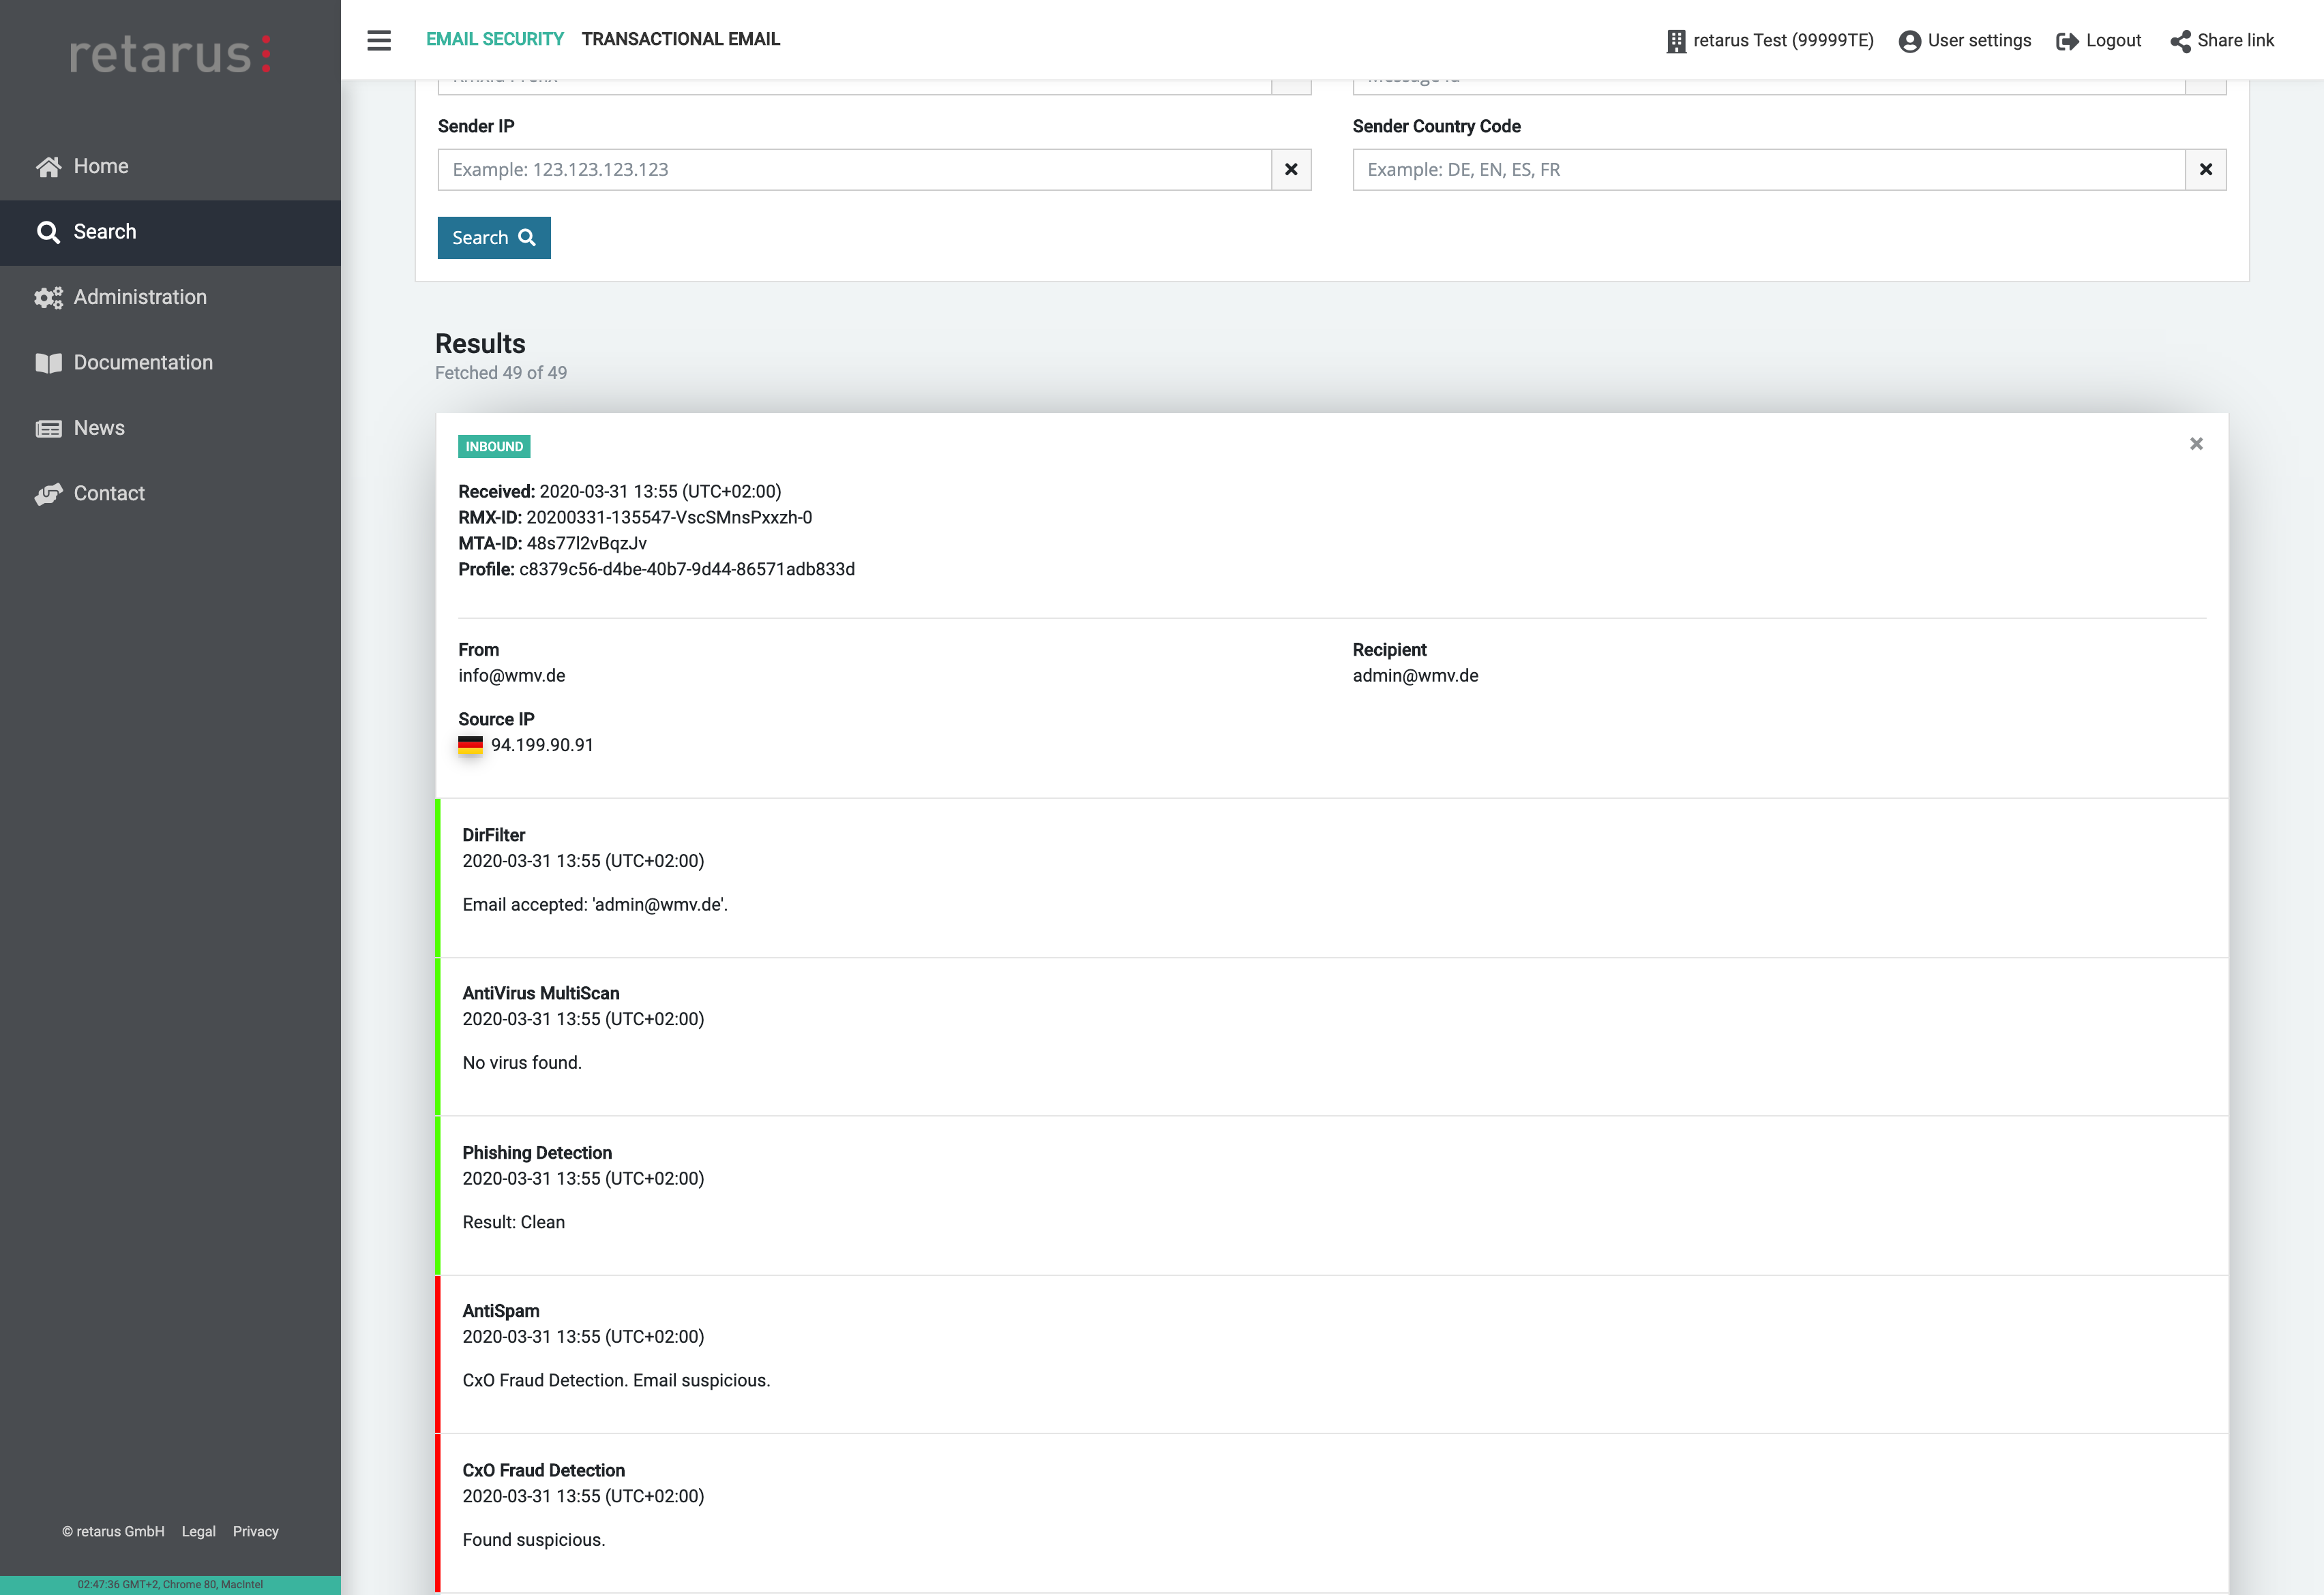This screenshot has height=1595, width=2324.
Task: Click the Sender Country Code input field
Action: [1768, 170]
